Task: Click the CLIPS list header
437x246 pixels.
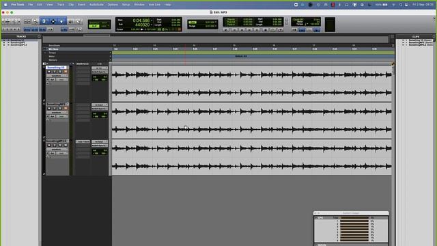Action: (416, 36)
